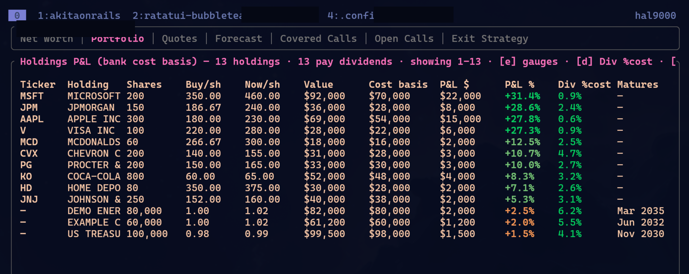Go to the Open Calls tab
Image resolution: width=689 pixels, height=274 pixels.
coord(404,39)
